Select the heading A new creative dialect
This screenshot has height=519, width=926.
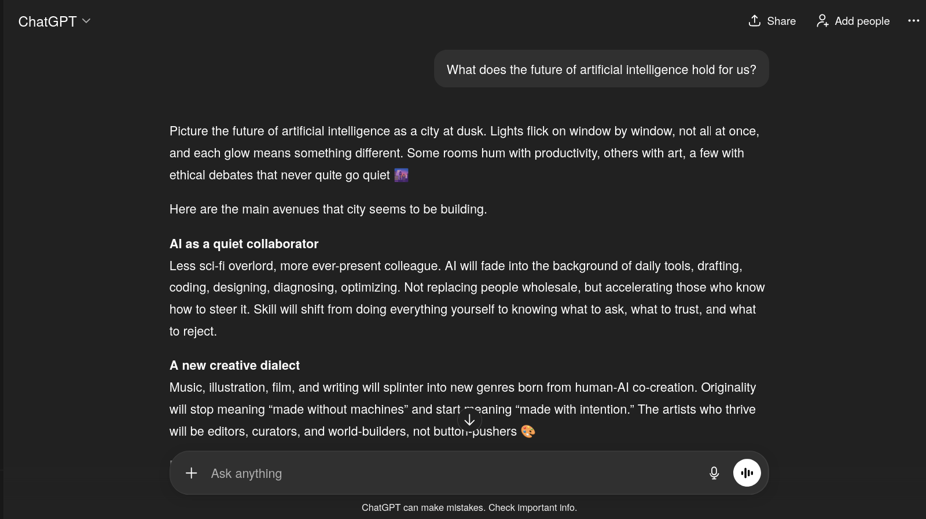pyautogui.click(x=234, y=365)
